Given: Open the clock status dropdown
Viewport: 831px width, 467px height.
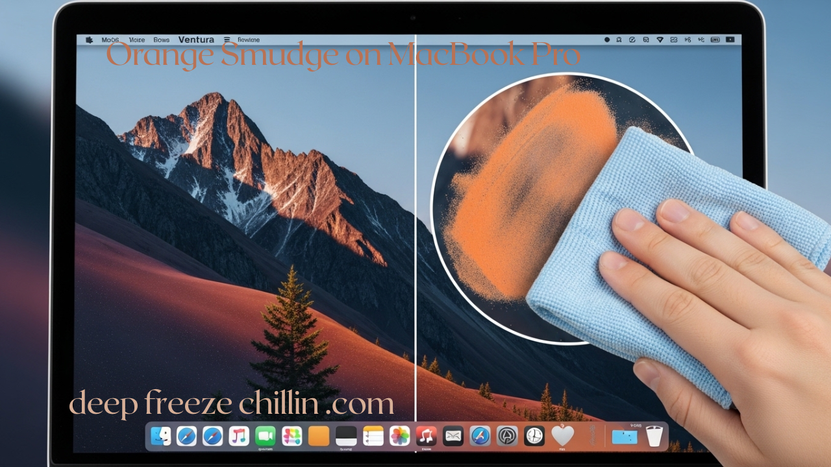Looking at the screenshot, I should click(730, 40).
